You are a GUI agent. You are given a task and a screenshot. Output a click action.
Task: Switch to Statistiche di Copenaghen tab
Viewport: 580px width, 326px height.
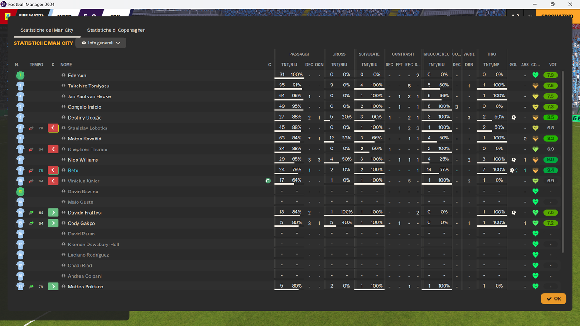116,30
